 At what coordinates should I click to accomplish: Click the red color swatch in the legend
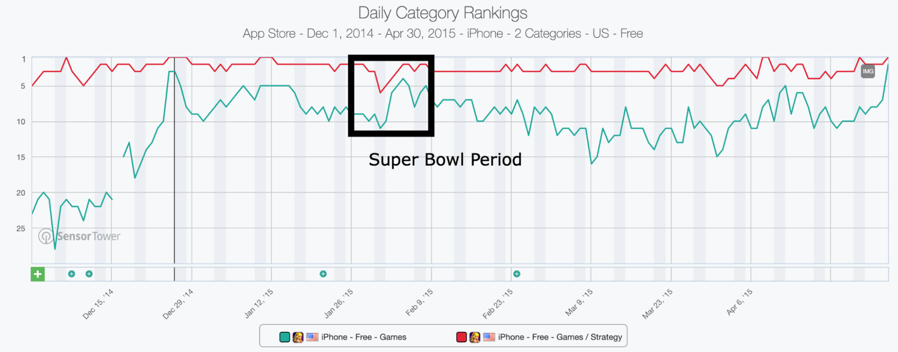pyautogui.click(x=461, y=337)
